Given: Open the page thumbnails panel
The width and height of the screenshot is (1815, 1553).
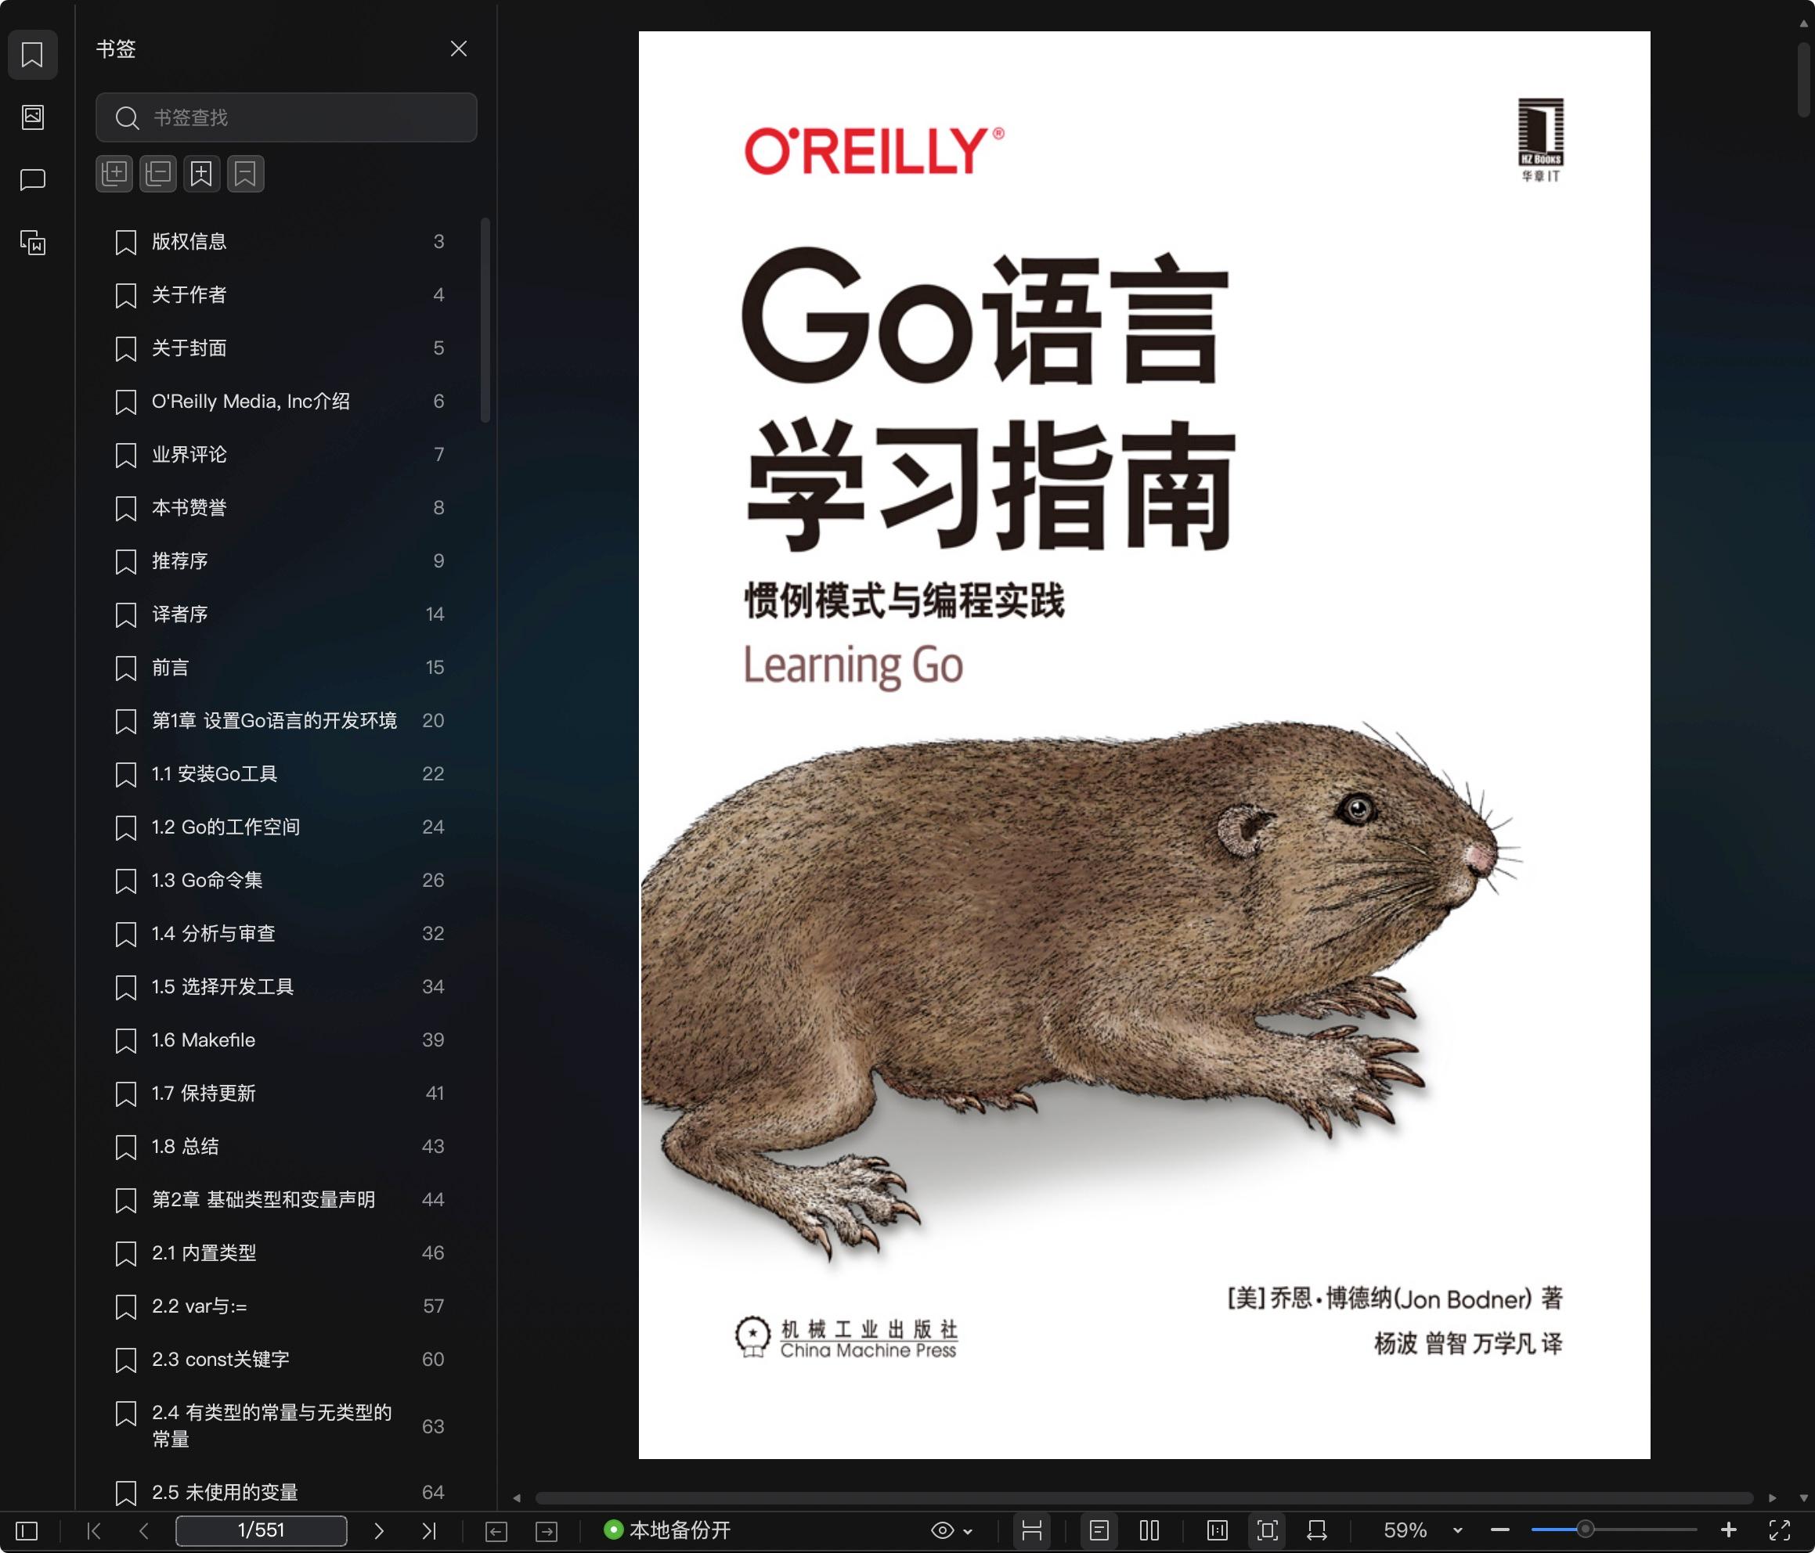Looking at the screenshot, I should pos(32,117).
